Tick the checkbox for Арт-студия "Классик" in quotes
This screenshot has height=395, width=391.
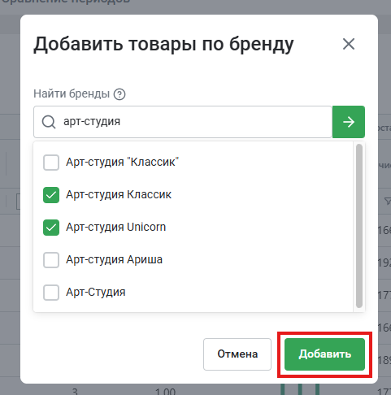point(51,163)
